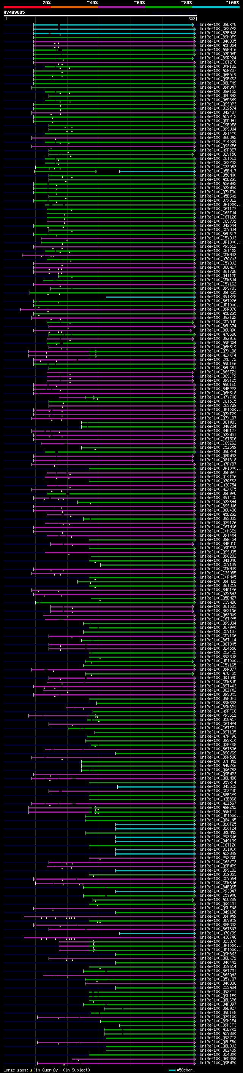Viewport: 243px width, 1073px height.
Task: Click the orange ~40% identity legend segment
Action: 74,7
